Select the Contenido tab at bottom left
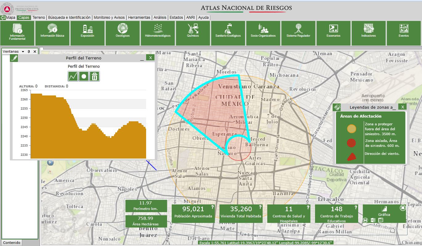Viewport: 422px width, 246px height. click(x=12, y=243)
